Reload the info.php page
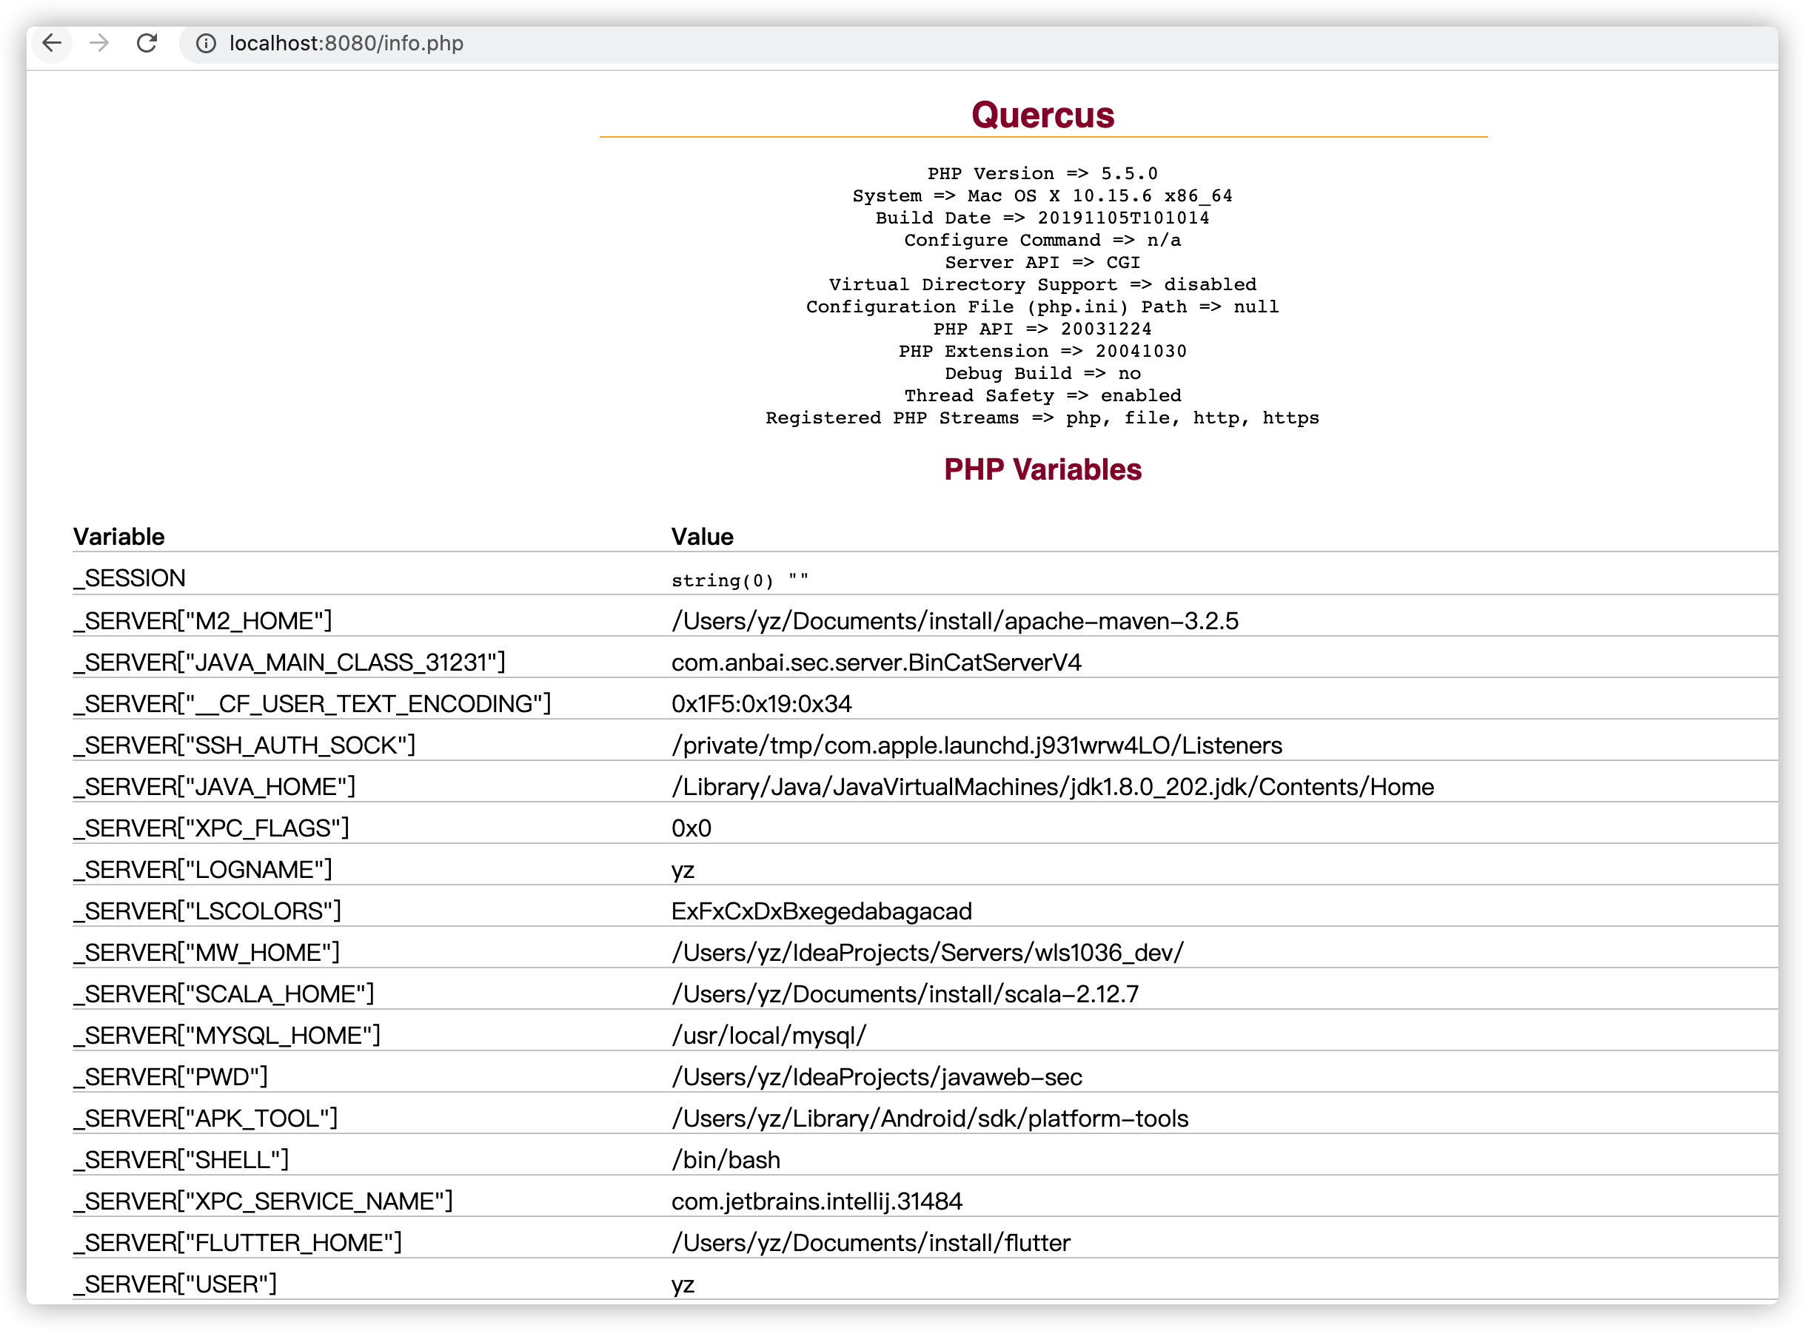 (147, 43)
